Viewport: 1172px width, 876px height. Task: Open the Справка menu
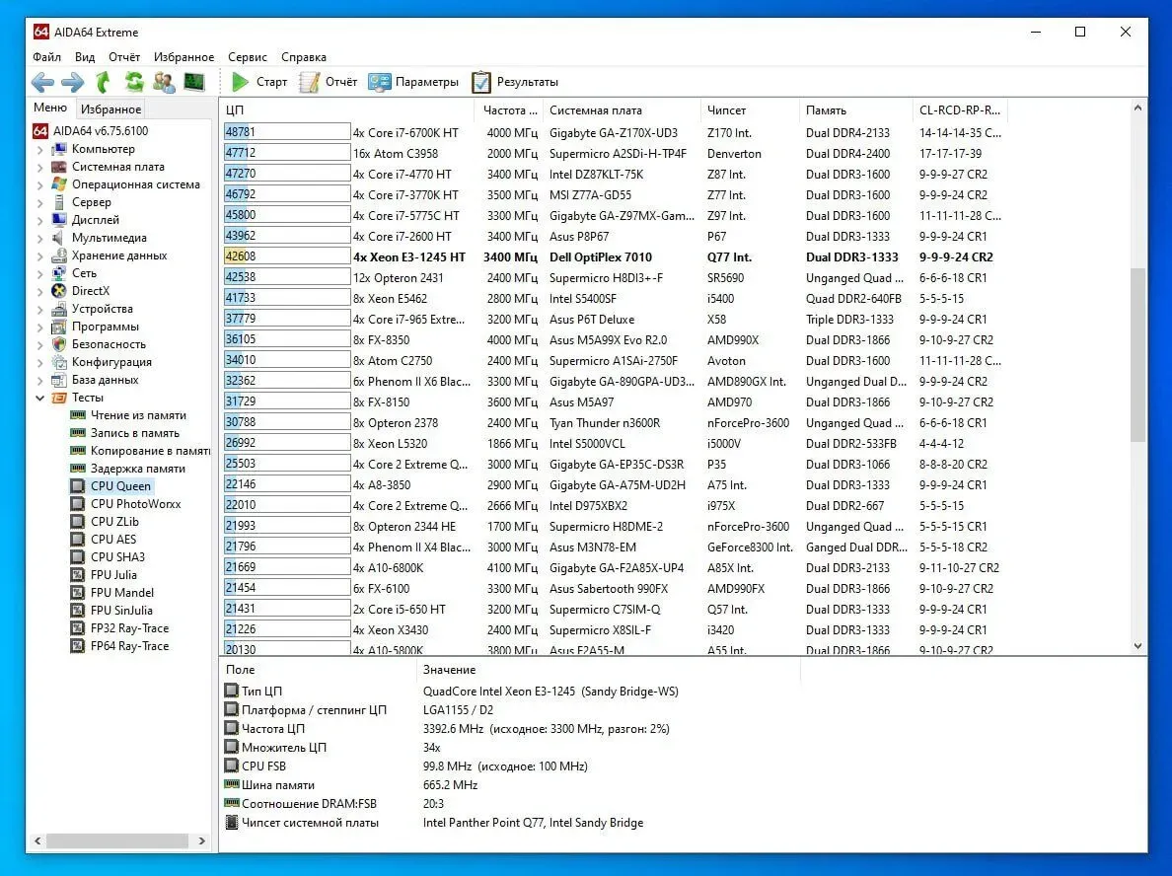(x=304, y=57)
